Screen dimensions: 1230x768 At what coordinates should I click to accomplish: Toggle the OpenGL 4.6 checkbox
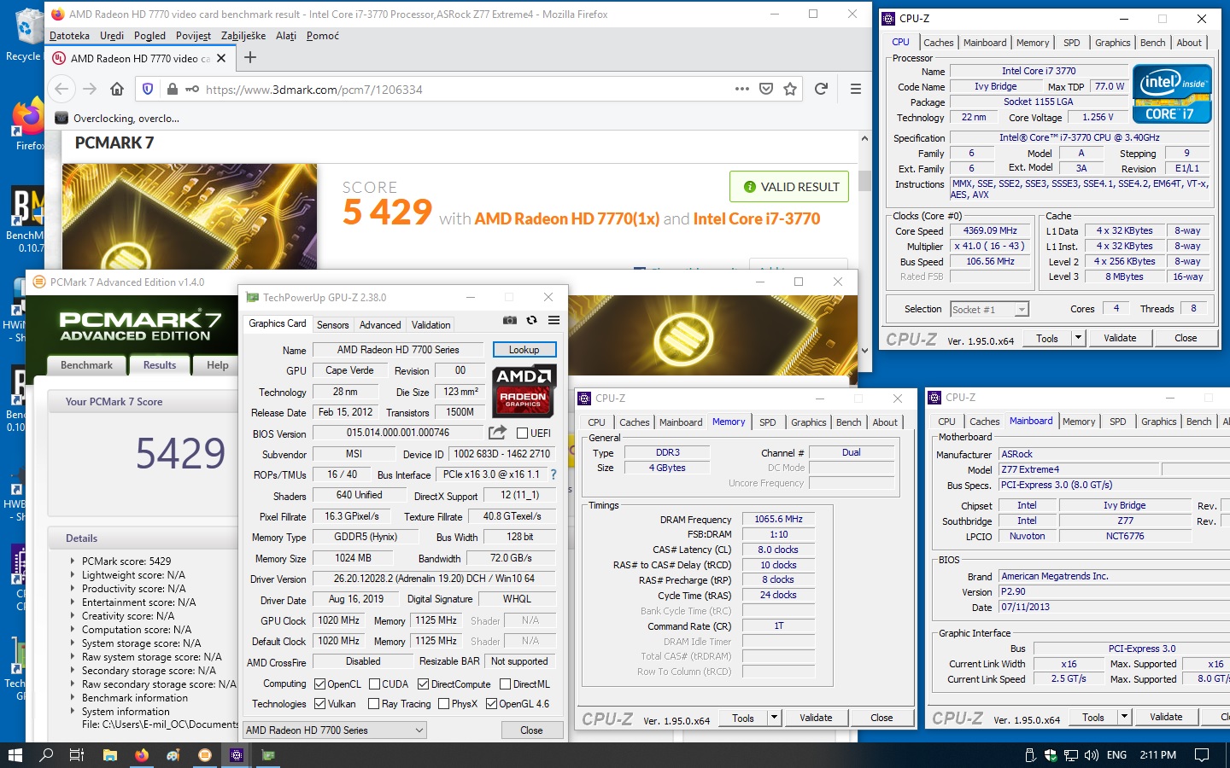491,703
